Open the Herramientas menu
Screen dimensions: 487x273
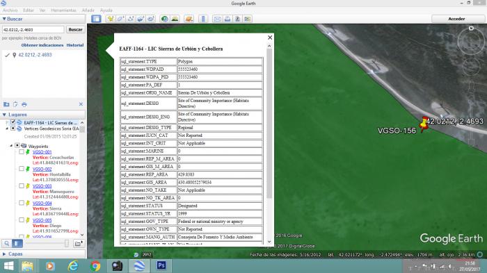(64, 10)
